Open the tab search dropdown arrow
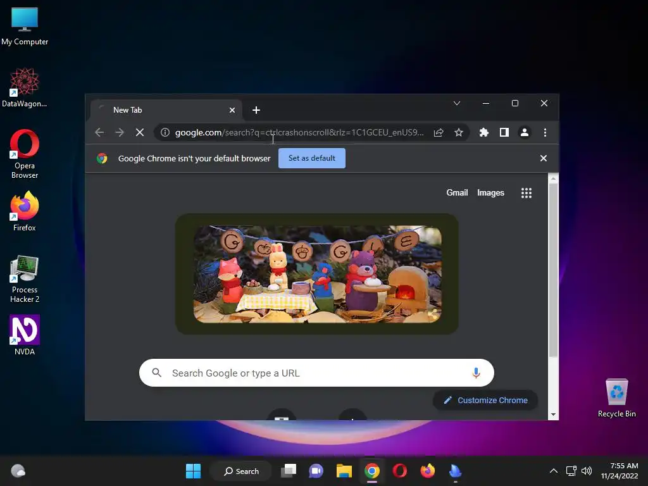 tap(457, 103)
